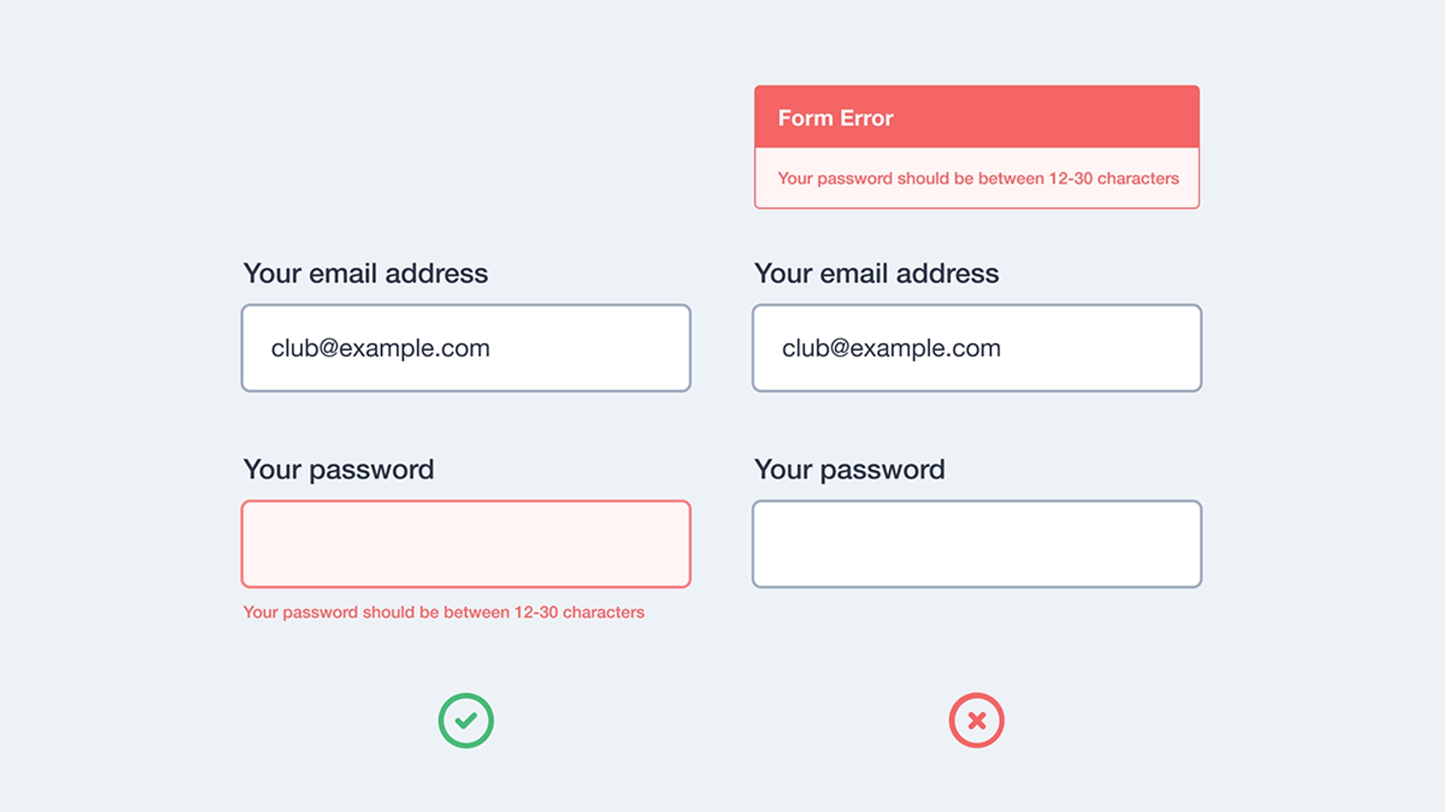The width and height of the screenshot is (1445, 812).
Task: Focus the white password field above the red X
Action: 976,544
